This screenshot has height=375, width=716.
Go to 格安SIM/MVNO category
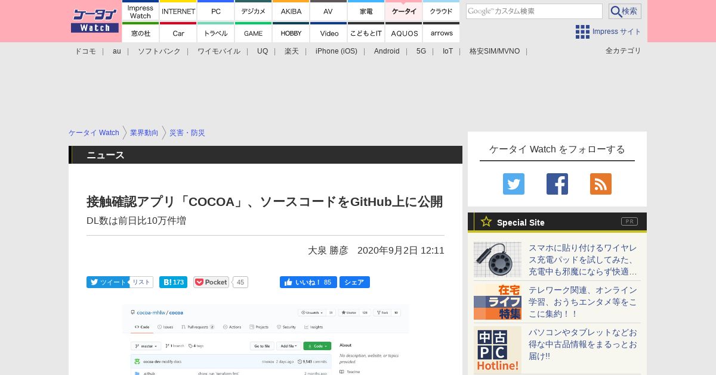click(495, 51)
